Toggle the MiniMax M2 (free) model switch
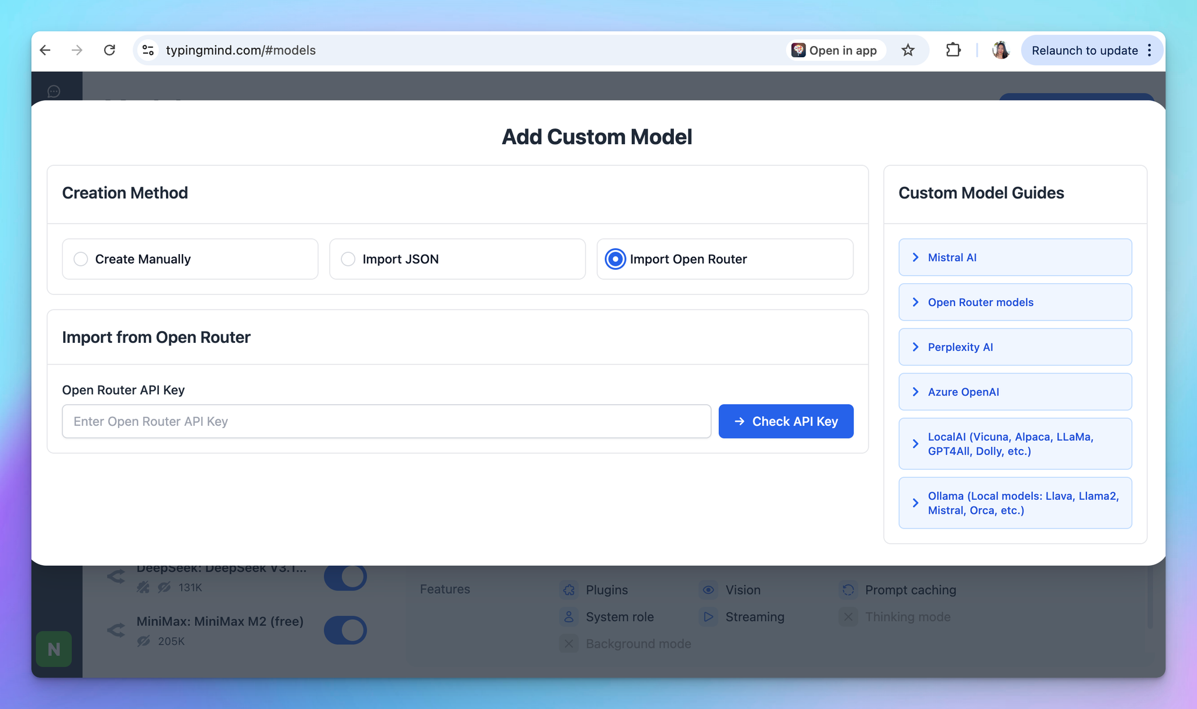The image size is (1197, 709). (345, 630)
